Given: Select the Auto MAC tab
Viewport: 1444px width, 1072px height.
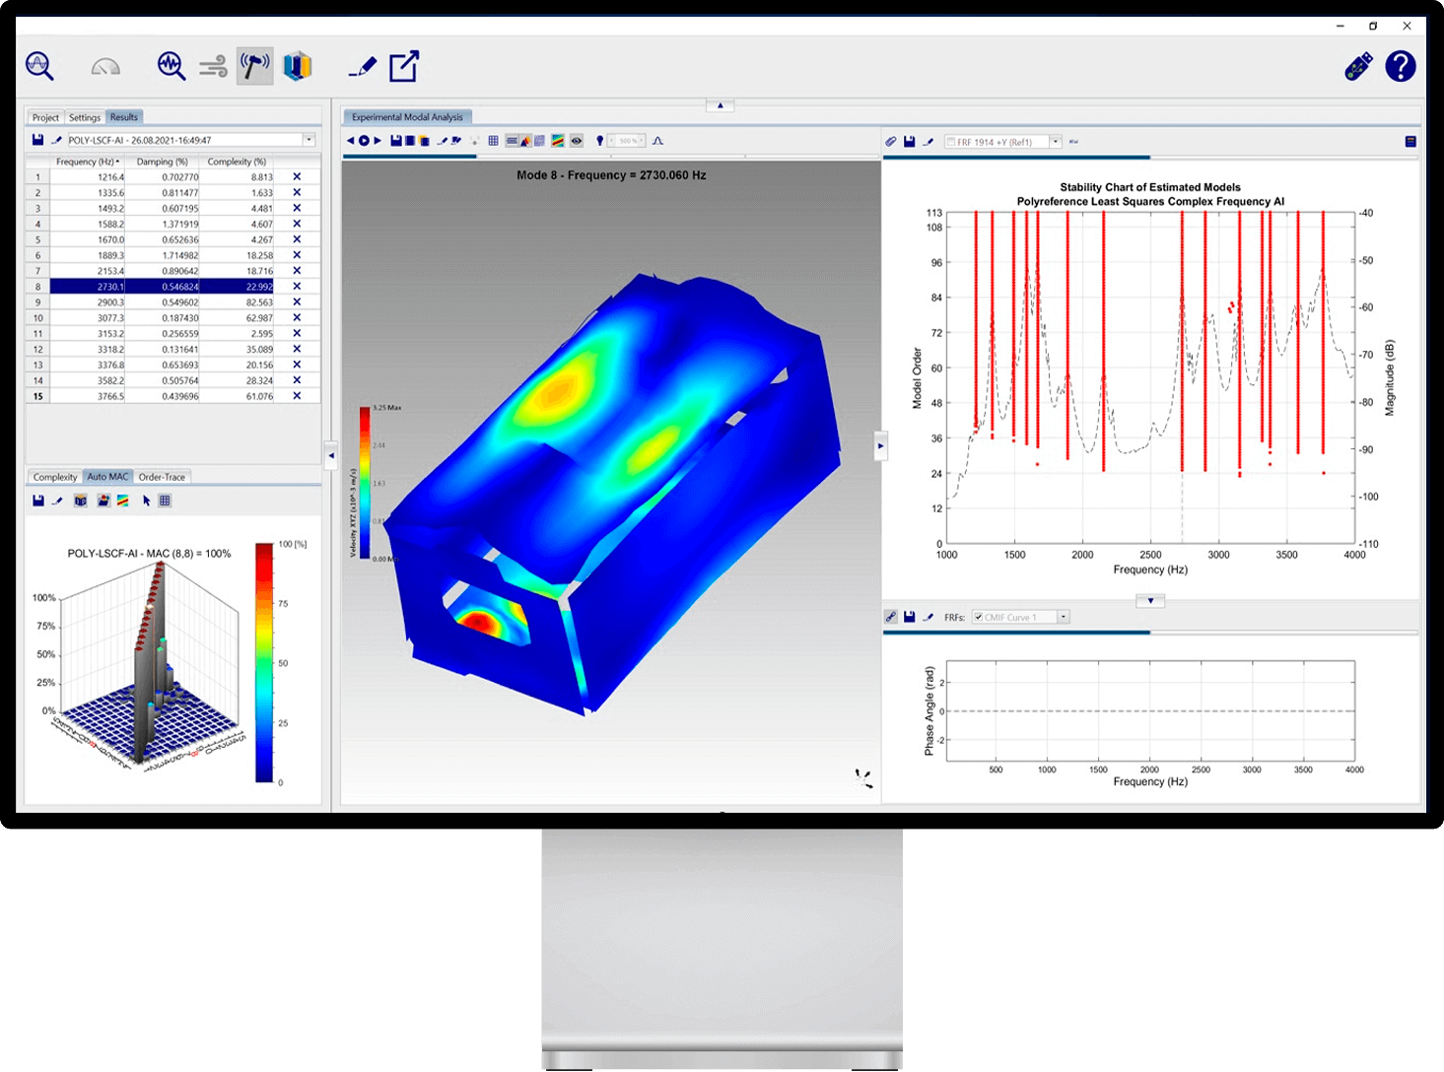Looking at the screenshot, I should 107,477.
